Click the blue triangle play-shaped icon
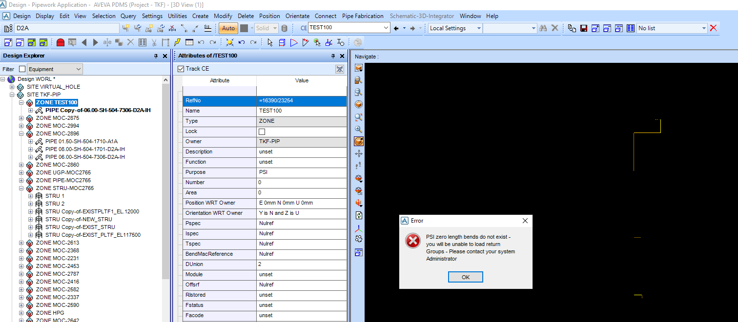The image size is (738, 322). pyautogui.click(x=294, y=42)
